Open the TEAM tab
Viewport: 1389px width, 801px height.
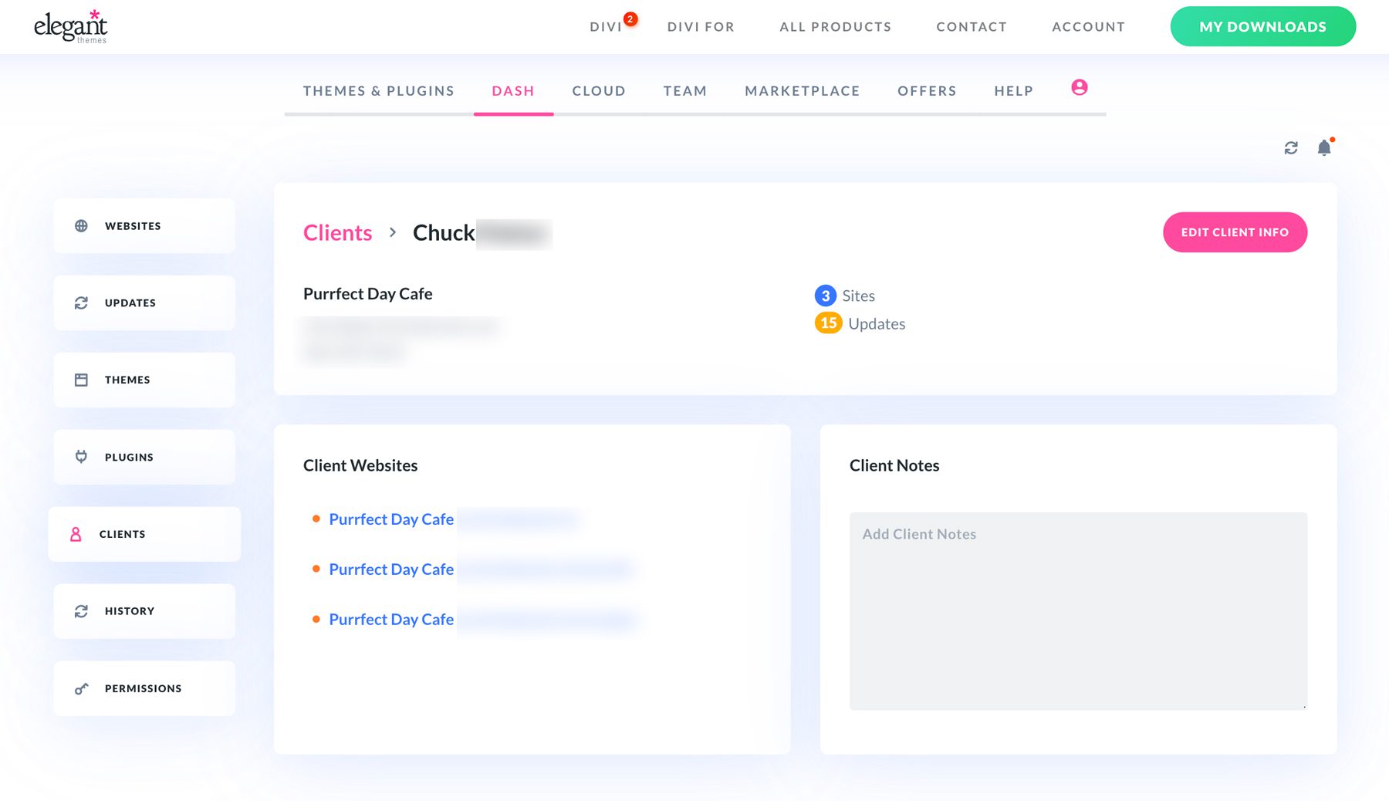pyautogui.click(x=684, y=90)
